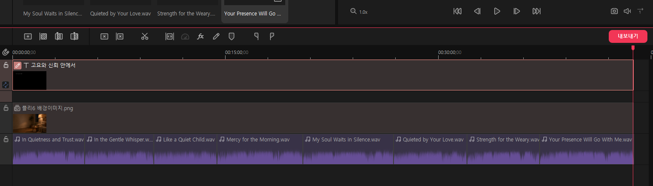
Task: Click the hatched-box icon with right-half shading
Action: pyautogui.click(x=74, y=36)
